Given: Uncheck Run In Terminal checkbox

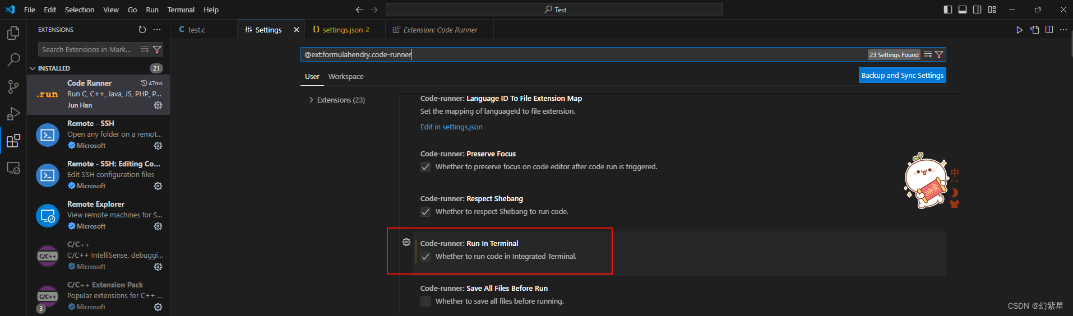Looking at the screenshot, I should (425, 257).
